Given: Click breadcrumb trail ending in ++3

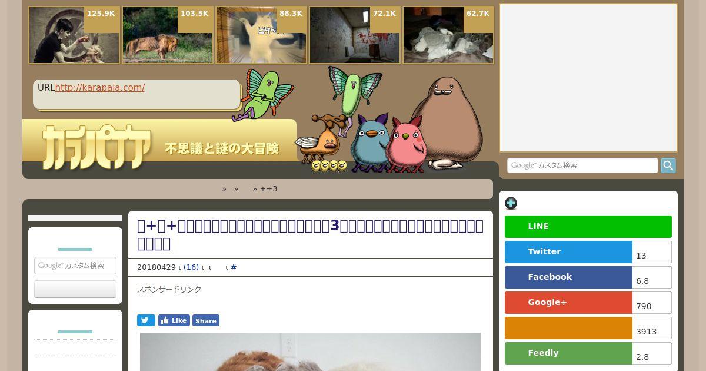Looking at the screenshot, I should click(249, 189).
